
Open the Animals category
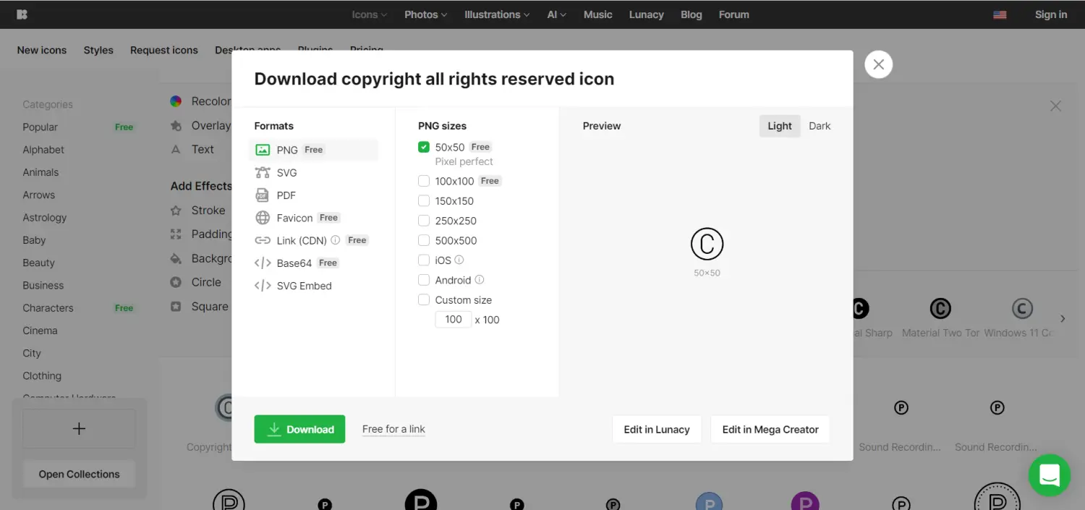41,172
